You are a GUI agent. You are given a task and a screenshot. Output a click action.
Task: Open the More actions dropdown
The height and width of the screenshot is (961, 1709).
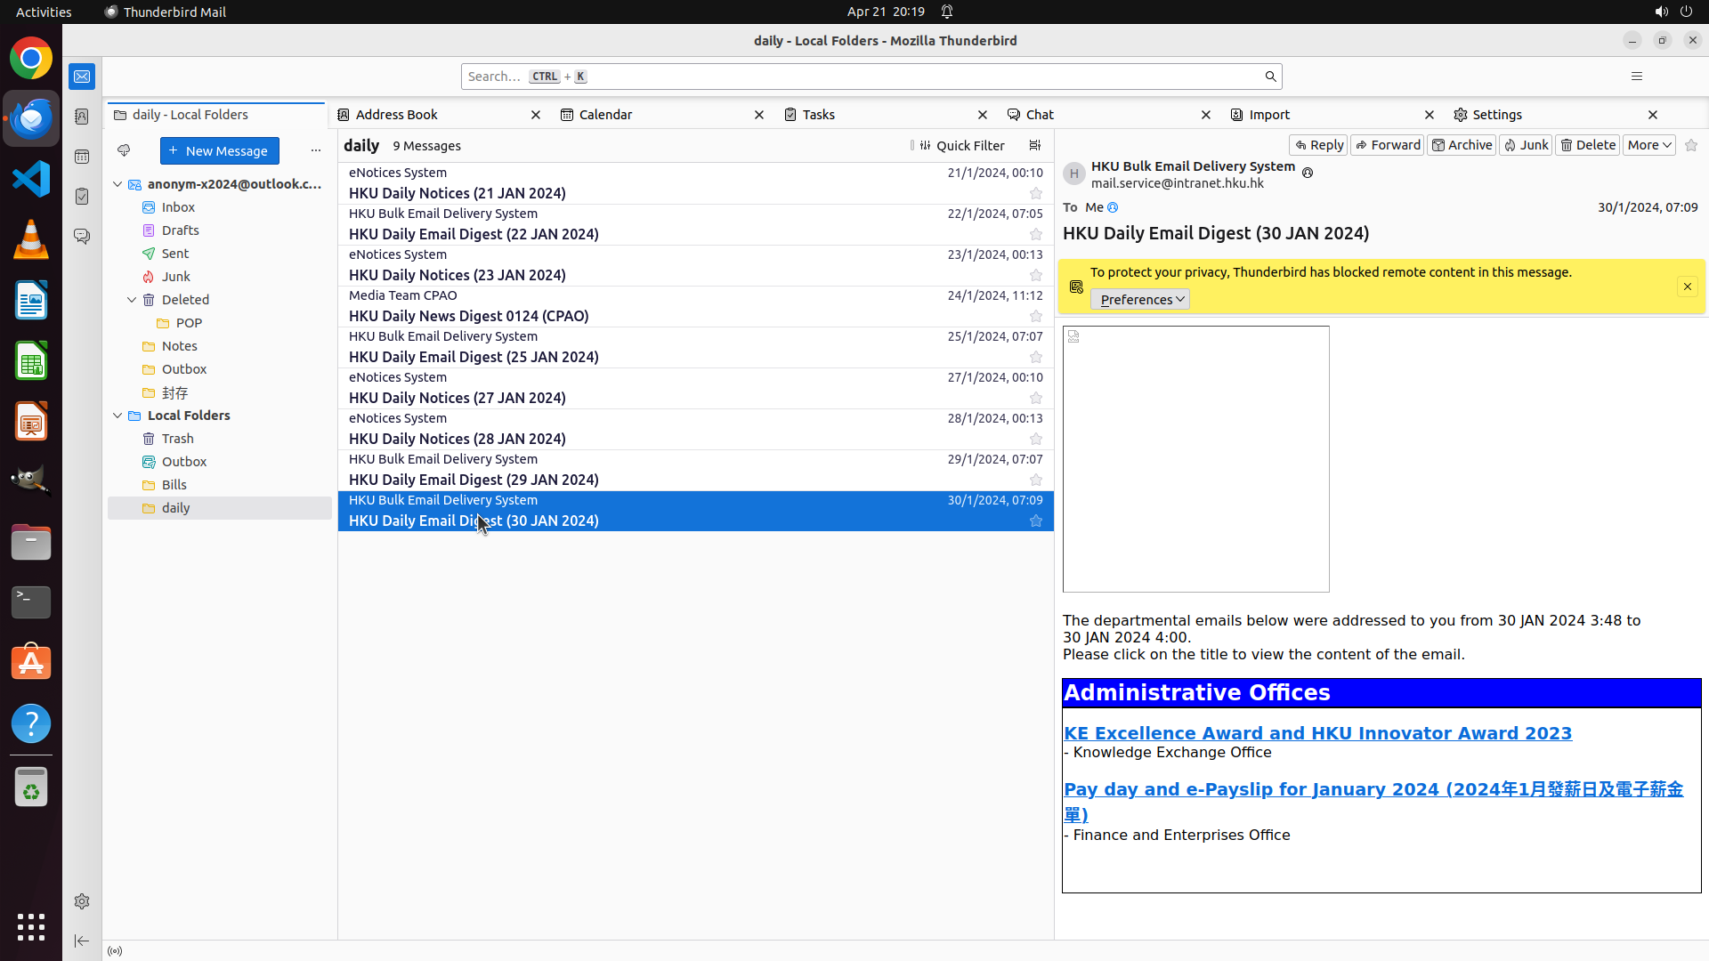[x=1648, y=145]
